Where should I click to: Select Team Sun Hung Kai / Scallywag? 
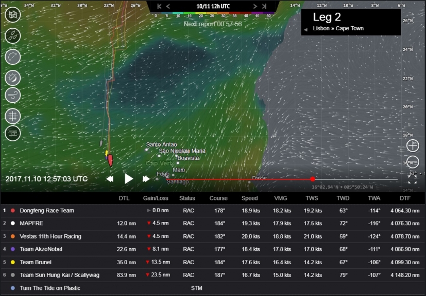click(60, 275)
